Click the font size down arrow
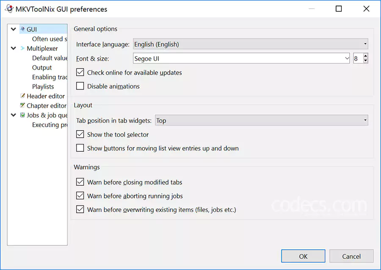Screen dimensions: 381x270 pyautogui.click(x=365, y=61)
